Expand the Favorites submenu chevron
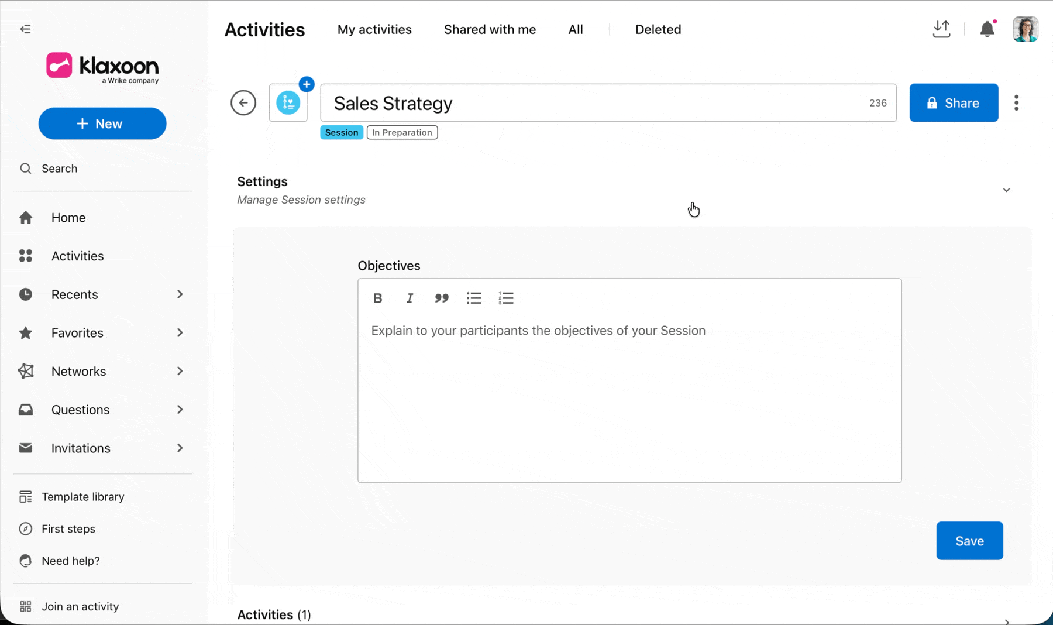This screenshot has height=625, width=1053. pos(180,333)
